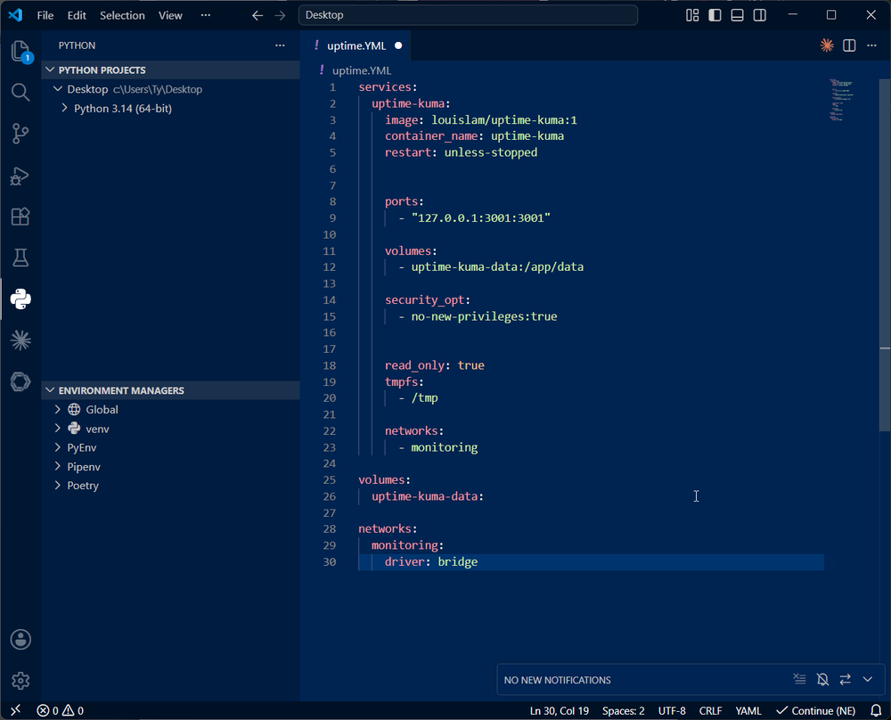Click the editor vertical scrollbar
Viewport: 891px width, 720px height.
[x=885, y=256]
